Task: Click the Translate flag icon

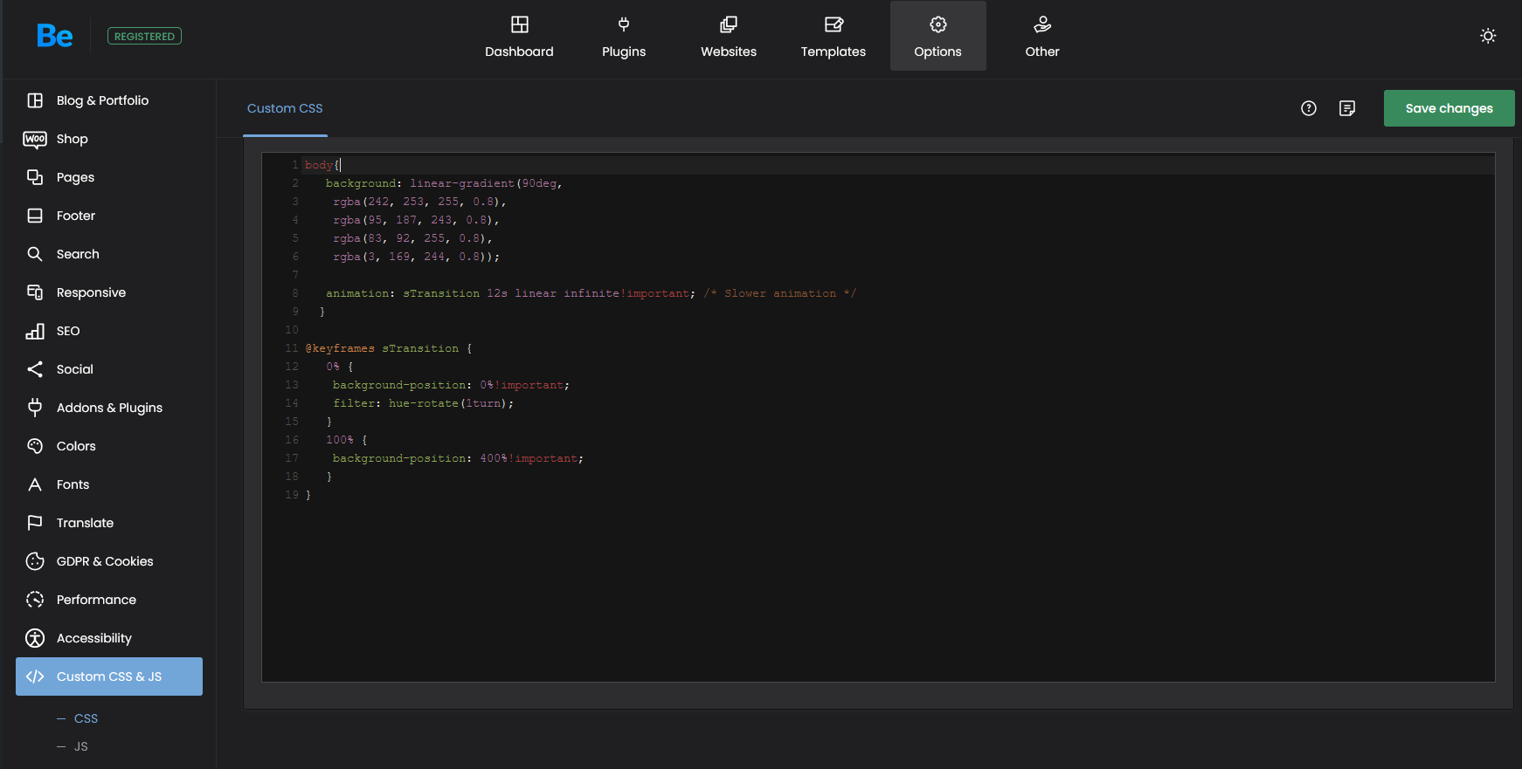Action: pos(35,523)
